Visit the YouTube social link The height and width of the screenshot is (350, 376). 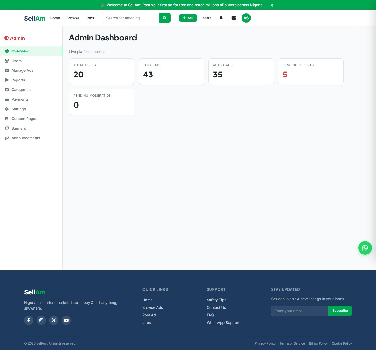coord(66,320)
